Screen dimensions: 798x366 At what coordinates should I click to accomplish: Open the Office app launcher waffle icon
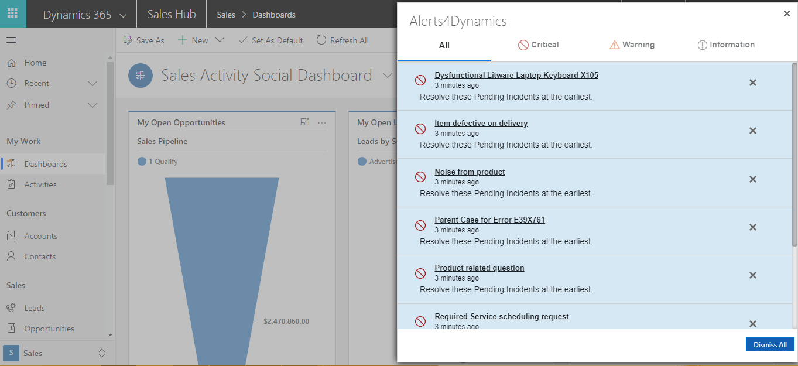[x=13, y=13]
